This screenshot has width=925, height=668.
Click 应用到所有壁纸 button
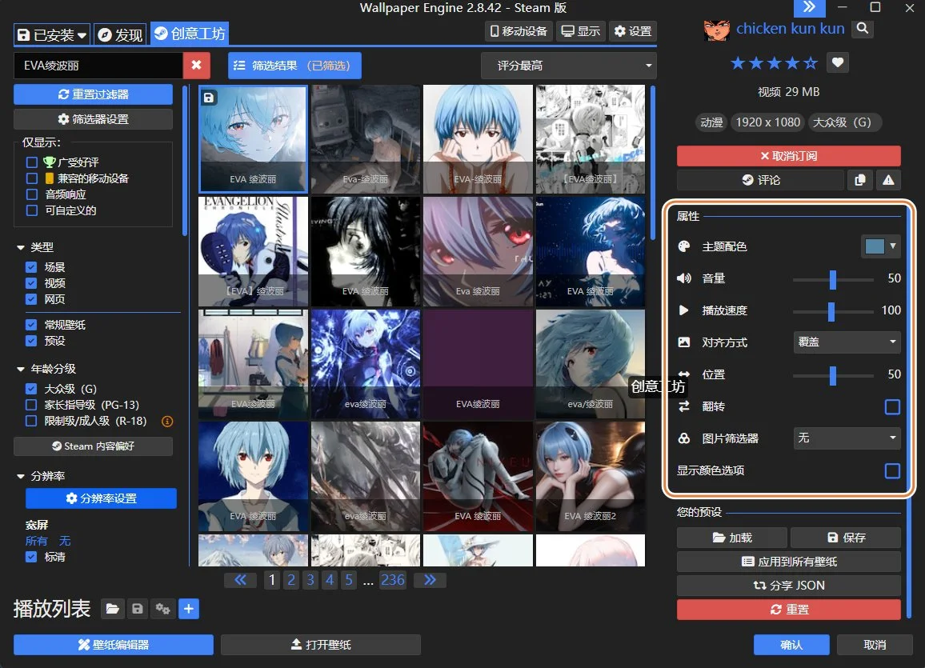[x=789, y=562]
